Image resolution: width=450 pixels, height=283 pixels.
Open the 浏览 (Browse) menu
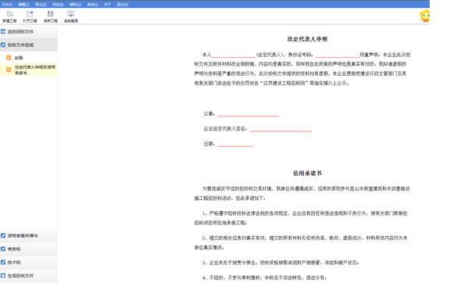pos(58,5)
